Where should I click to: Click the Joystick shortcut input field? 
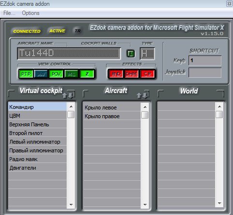pyautogui.click(x=205, y=72)
